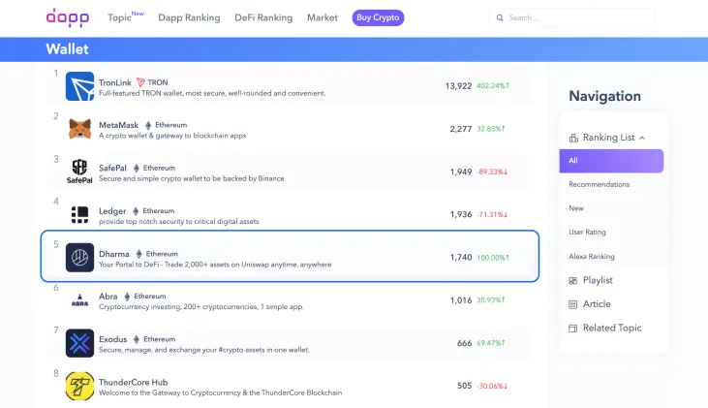Click the Ethereum icon next to SafePal
Viewport: 708px width, 408px height.
click(x=137, y=168)
